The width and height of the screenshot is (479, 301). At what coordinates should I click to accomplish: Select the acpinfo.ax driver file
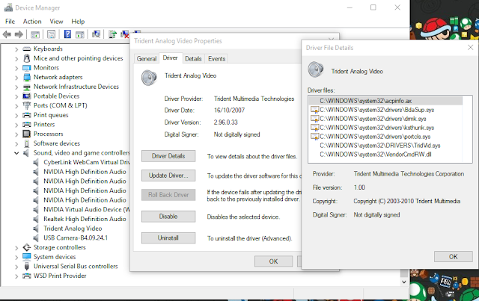point(385,101)
